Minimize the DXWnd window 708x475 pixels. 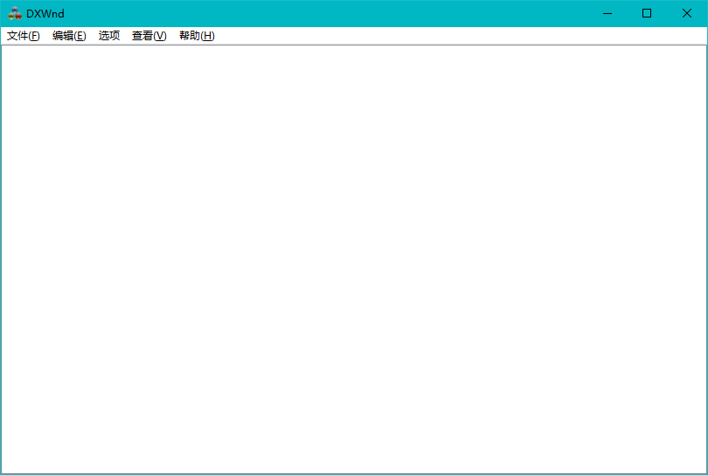[x=607, y=13]
